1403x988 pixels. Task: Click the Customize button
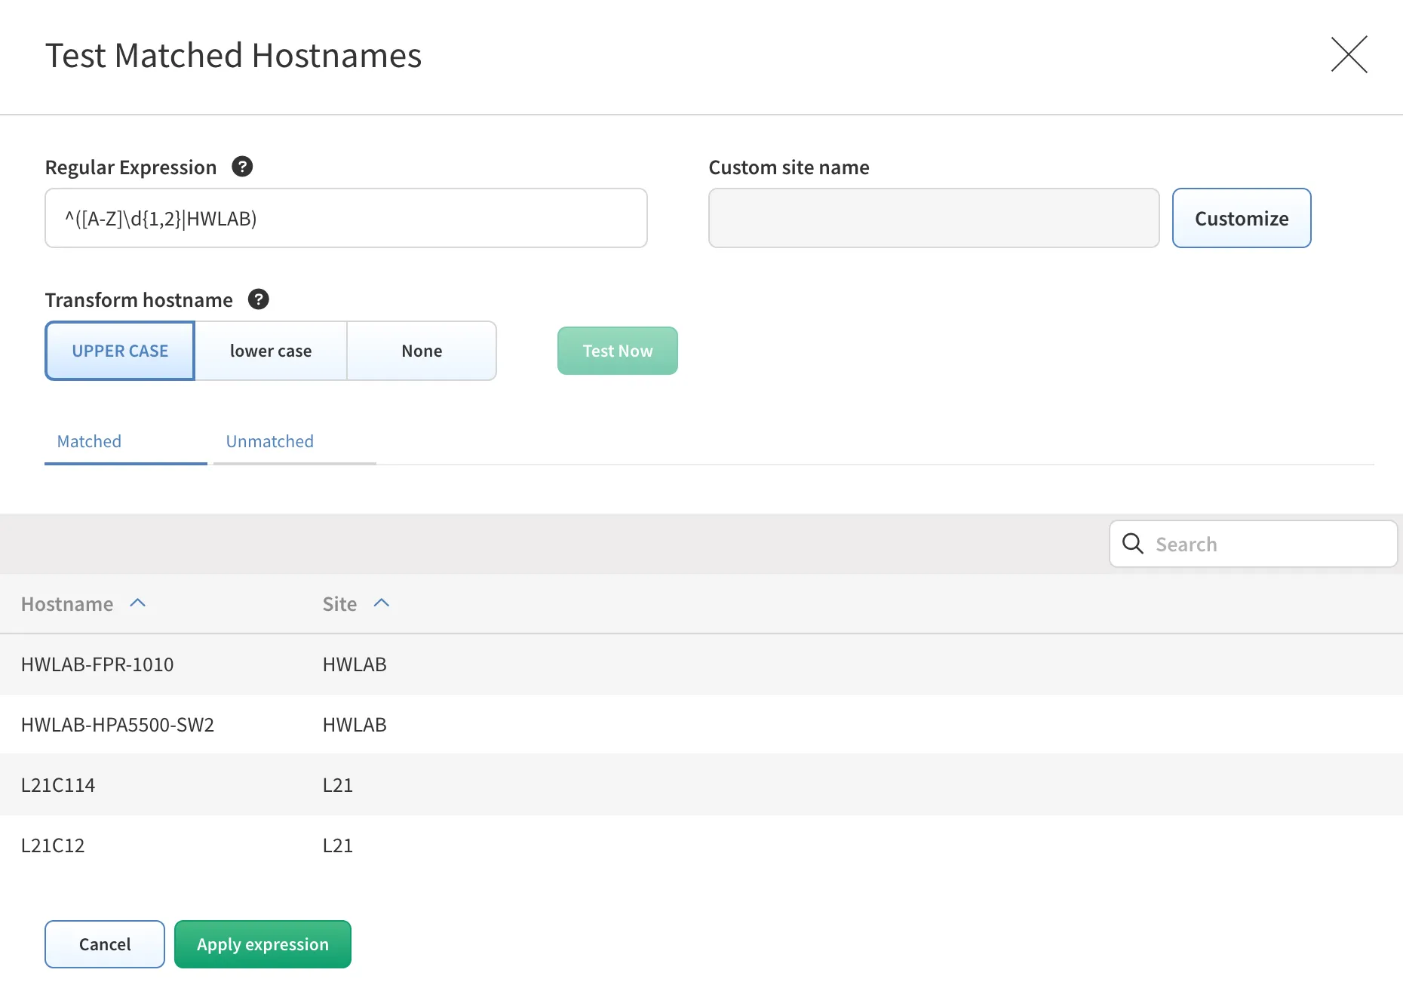(x=1241, y=218)
